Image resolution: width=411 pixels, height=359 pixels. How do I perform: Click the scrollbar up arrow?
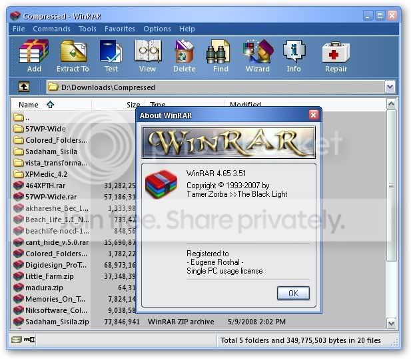click(391, 104)
